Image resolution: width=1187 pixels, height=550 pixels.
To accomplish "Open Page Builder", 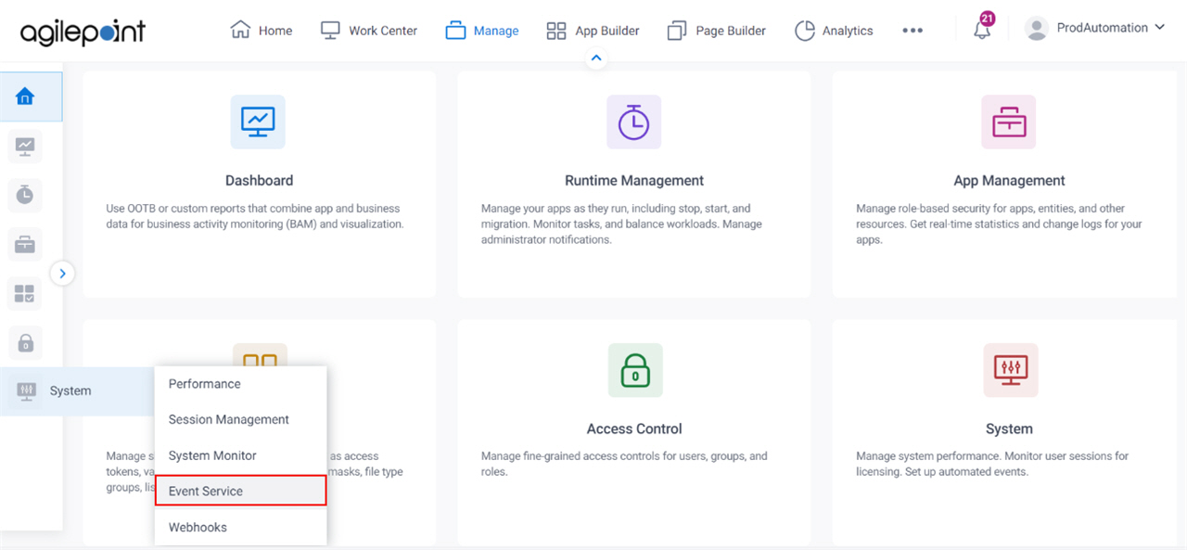I will pos(717,31).
